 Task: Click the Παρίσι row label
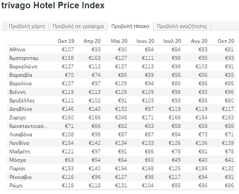tap(17, 169)
